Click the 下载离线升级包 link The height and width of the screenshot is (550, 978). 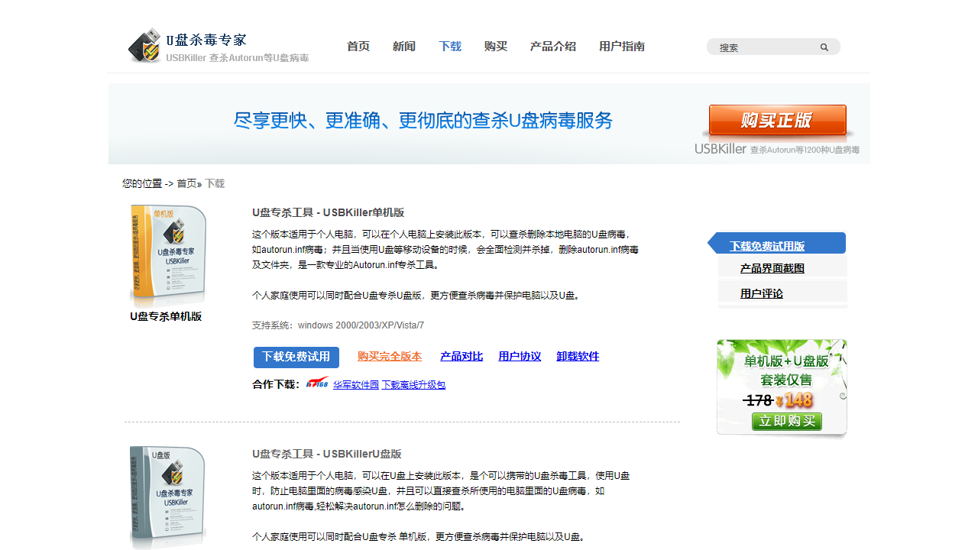click(413, 384)
